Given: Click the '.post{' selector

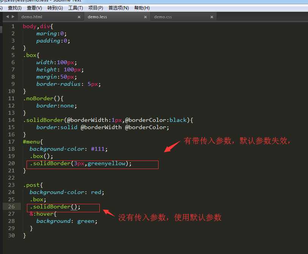Looking at the screenshot, I should click(33, 185).
